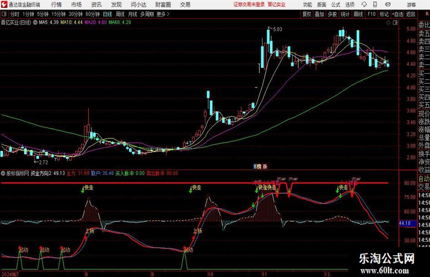Open the 版面 menu
Image resolution: width=430 pixels, height=277 pixels.
tap(322, 5)
